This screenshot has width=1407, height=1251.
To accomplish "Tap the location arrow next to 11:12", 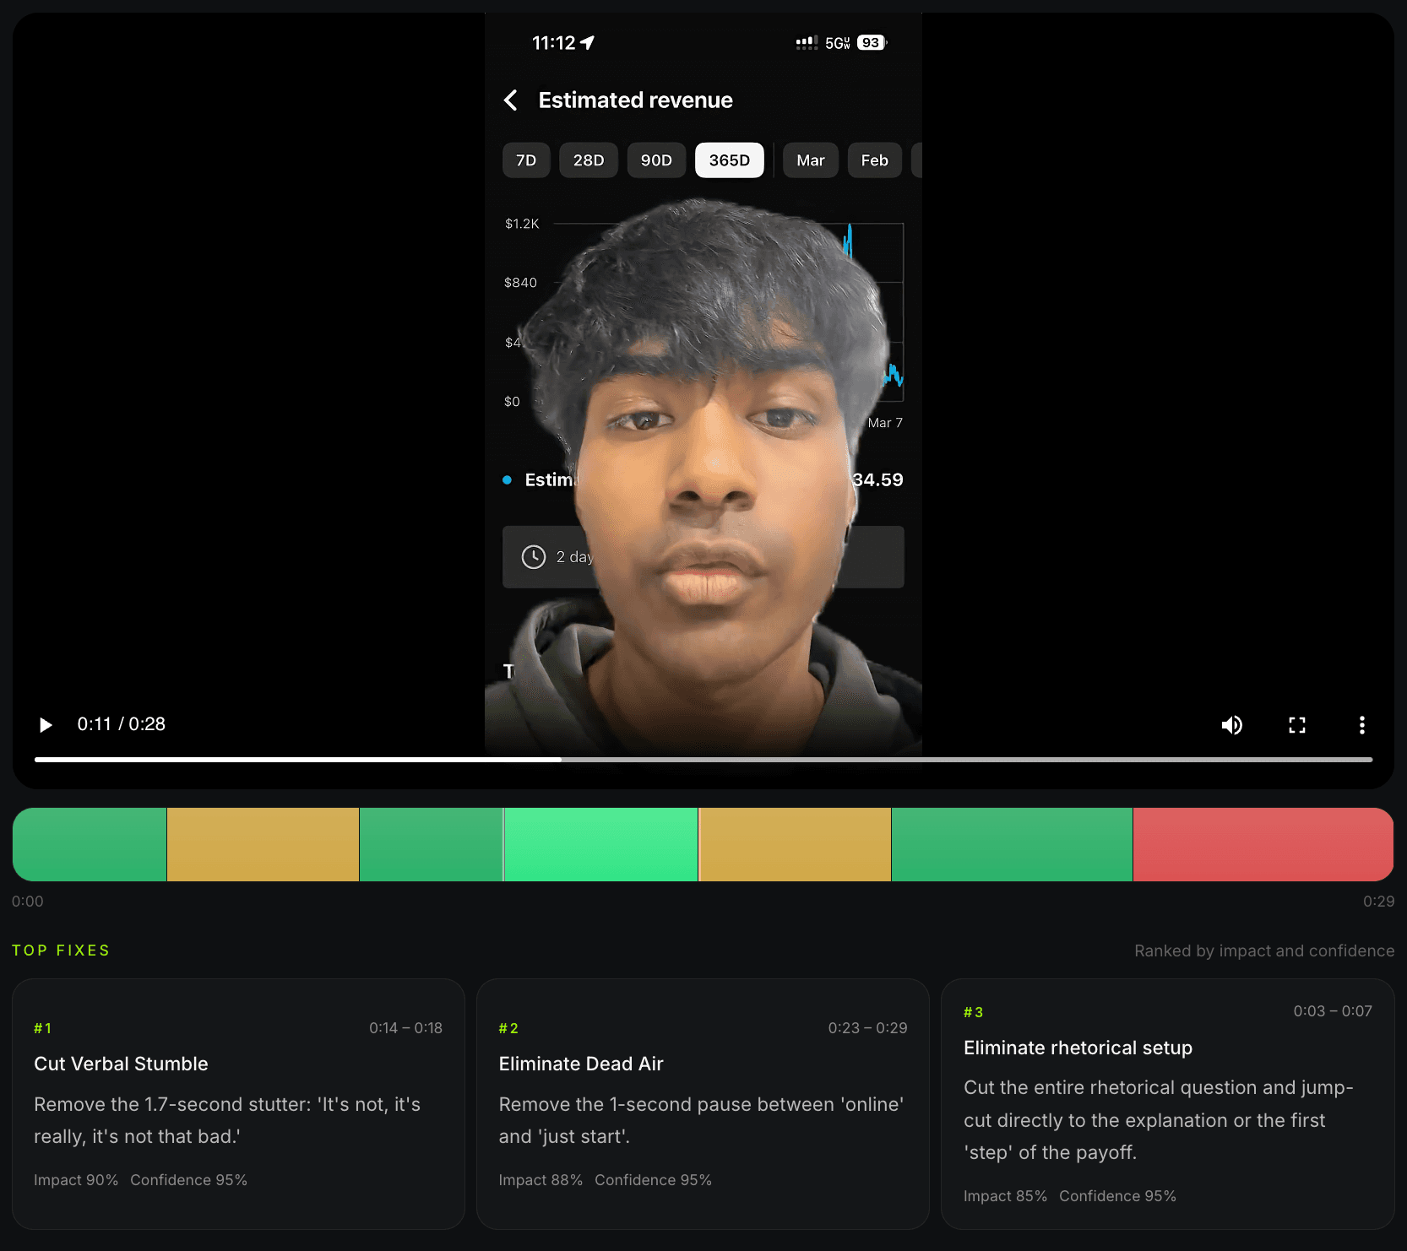I will point(589,41).
